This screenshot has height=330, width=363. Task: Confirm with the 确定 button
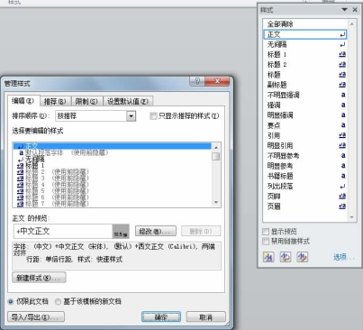(x=161, y=316)
